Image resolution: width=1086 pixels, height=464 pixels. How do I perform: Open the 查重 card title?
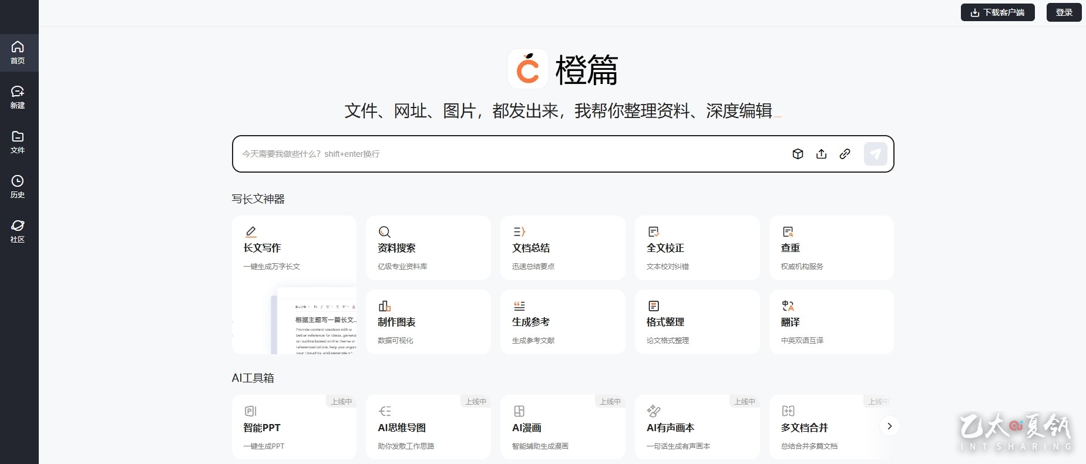coord(791,248)
